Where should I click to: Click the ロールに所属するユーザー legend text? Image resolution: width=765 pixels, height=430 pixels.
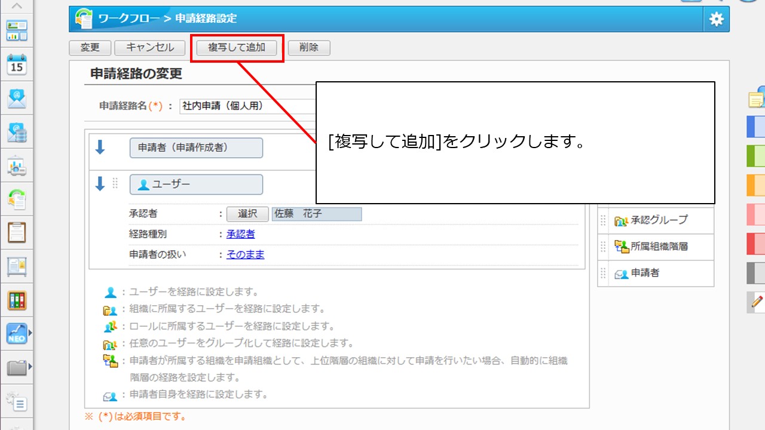tap(232, 327)
